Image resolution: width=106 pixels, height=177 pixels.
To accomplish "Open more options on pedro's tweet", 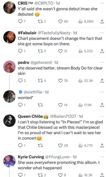I will point(102,62).
